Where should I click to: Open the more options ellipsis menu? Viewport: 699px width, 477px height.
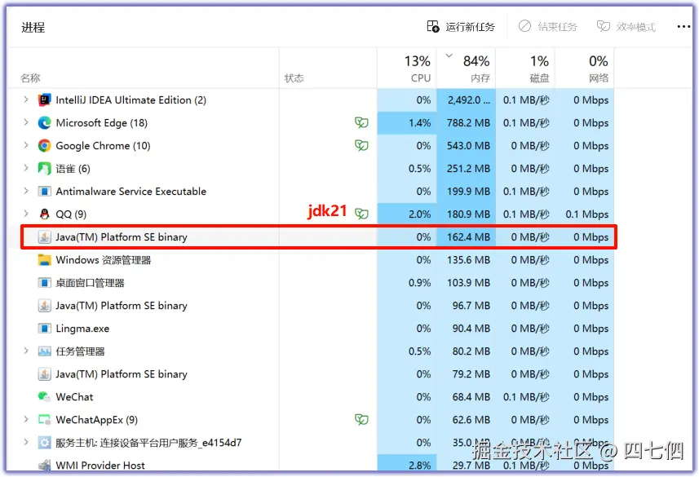(x=684, y=27)
